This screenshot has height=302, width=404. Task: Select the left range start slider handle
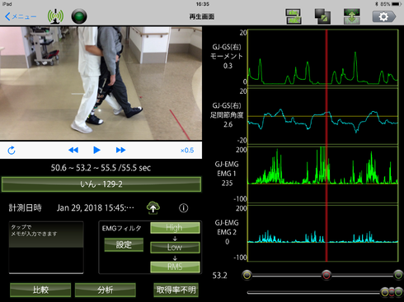click(247, 275)
